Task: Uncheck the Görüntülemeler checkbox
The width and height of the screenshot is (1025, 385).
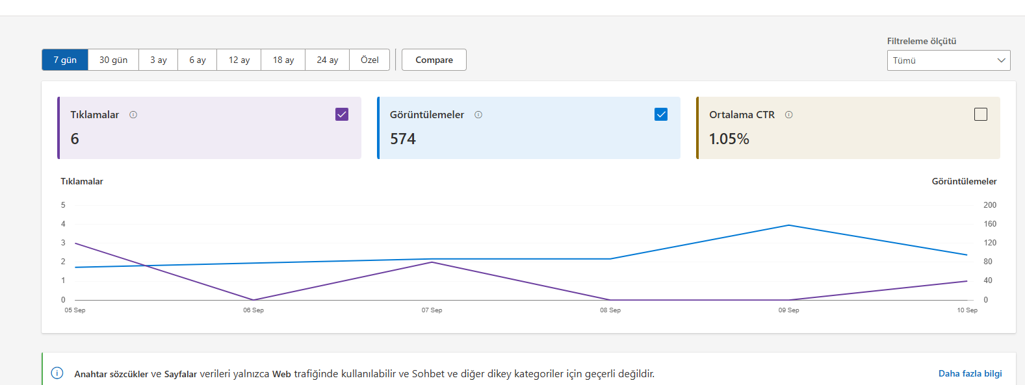Action: pos(661,114)
